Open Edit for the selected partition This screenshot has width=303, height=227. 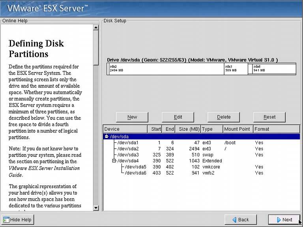(x=178, y=117)
